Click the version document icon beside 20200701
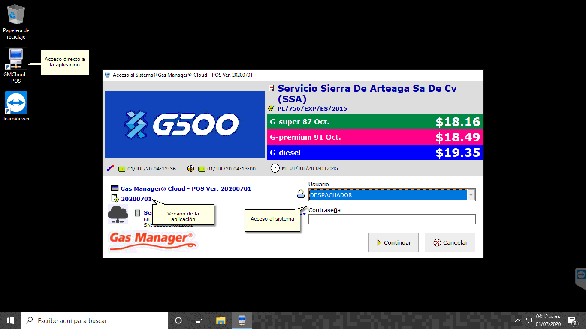 coord(115,198)
